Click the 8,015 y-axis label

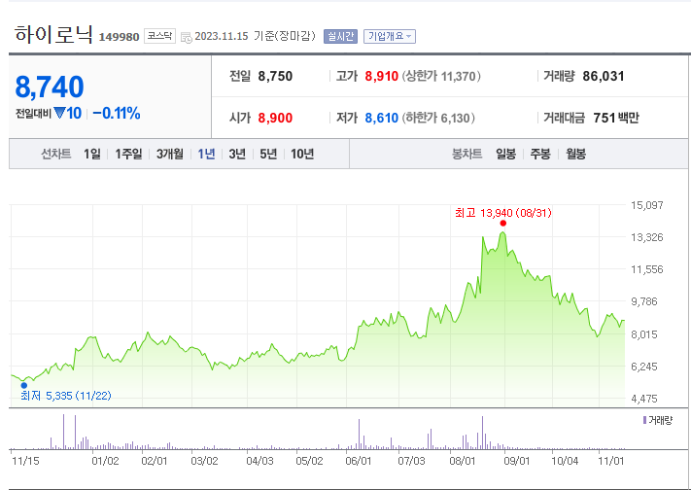tap(644, 334)
